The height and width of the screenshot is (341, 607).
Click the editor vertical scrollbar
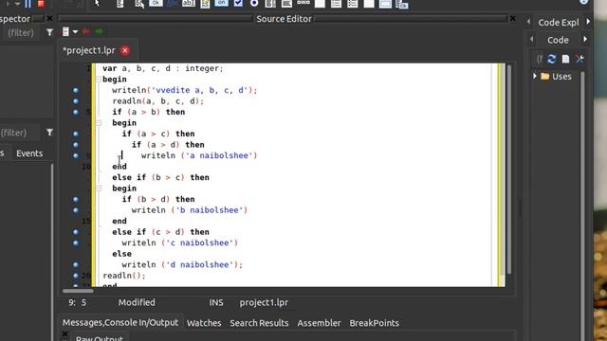click(x=509, y=170)
